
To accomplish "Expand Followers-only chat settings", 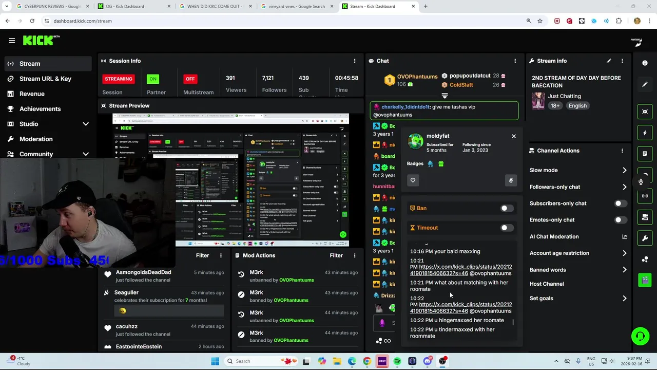I will [x=624, y=187].
